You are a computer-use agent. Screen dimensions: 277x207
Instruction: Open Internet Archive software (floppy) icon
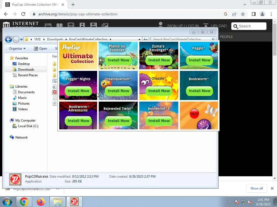[x=93, y=25]
